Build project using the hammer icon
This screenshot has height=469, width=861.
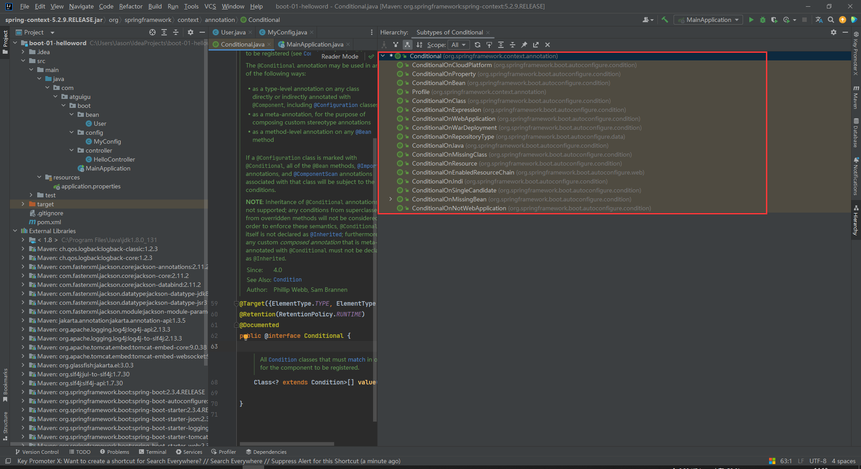(x=665, y=20)
